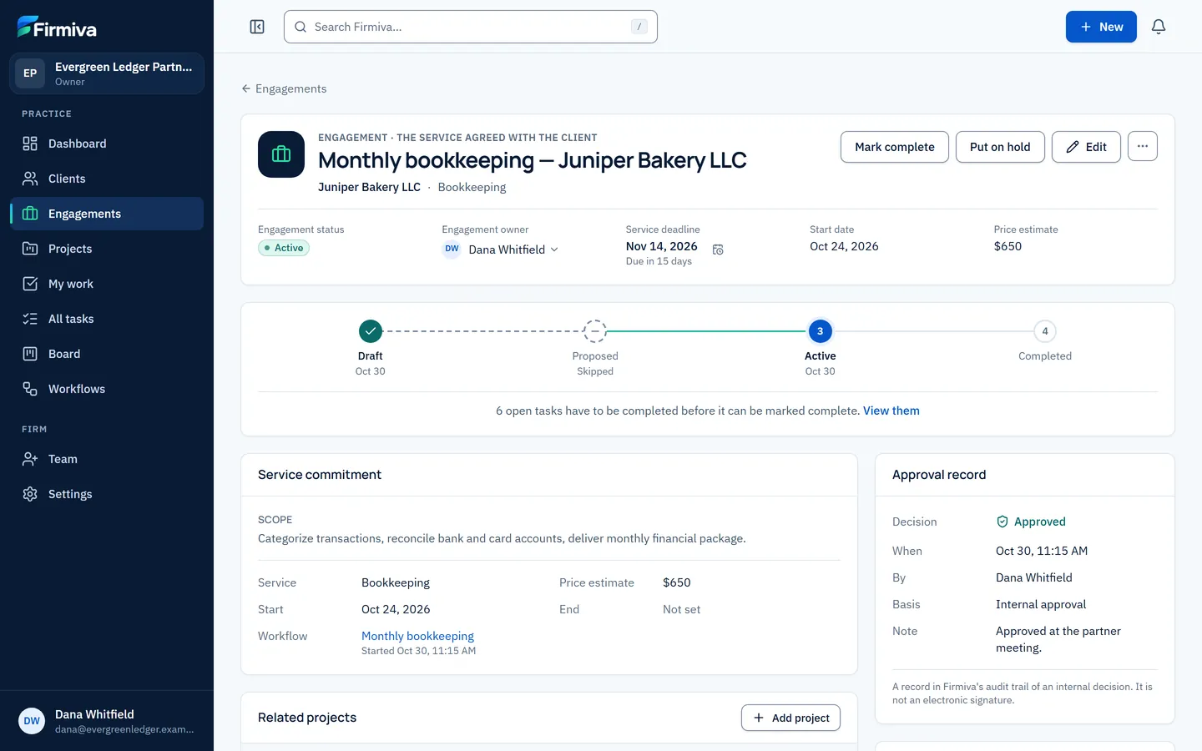Open My work page

click(107, 284)
